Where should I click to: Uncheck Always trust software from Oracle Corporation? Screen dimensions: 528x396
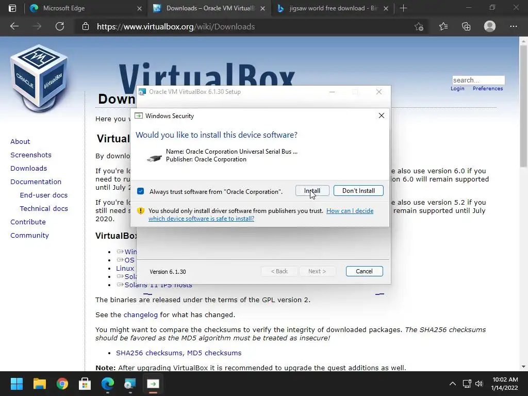140,191
